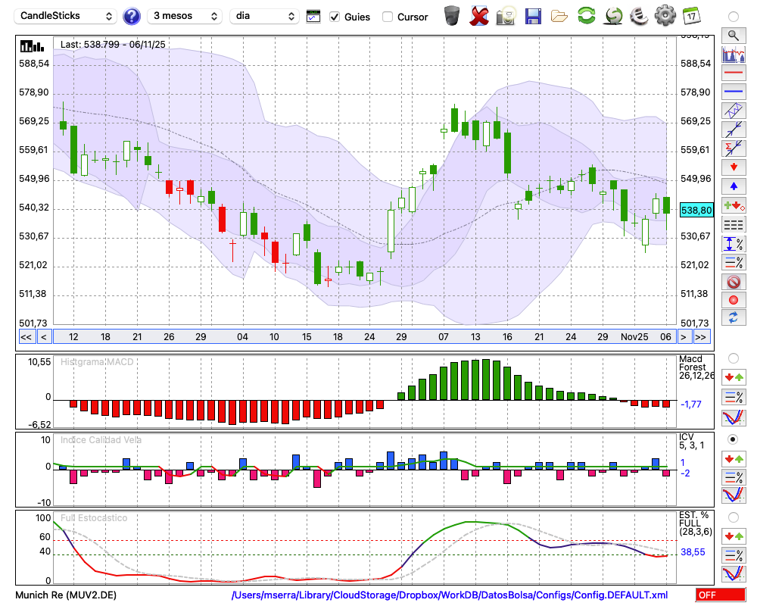Viewport: 757px width, 606px height.
Task: Click the Config.DEFAULT.xml file path link
Action: point(450,595)
